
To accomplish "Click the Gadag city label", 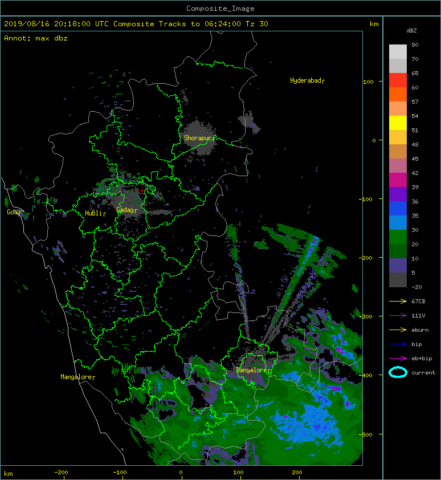I will point(126,210).
